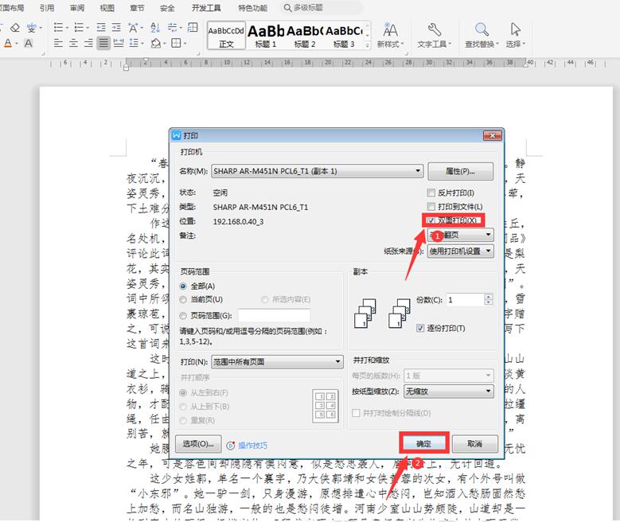Screen dimensions: 620x522
Task: Open the 开发工具 ribbon tab
Action: pyautogui.click(x=206, y=8)
